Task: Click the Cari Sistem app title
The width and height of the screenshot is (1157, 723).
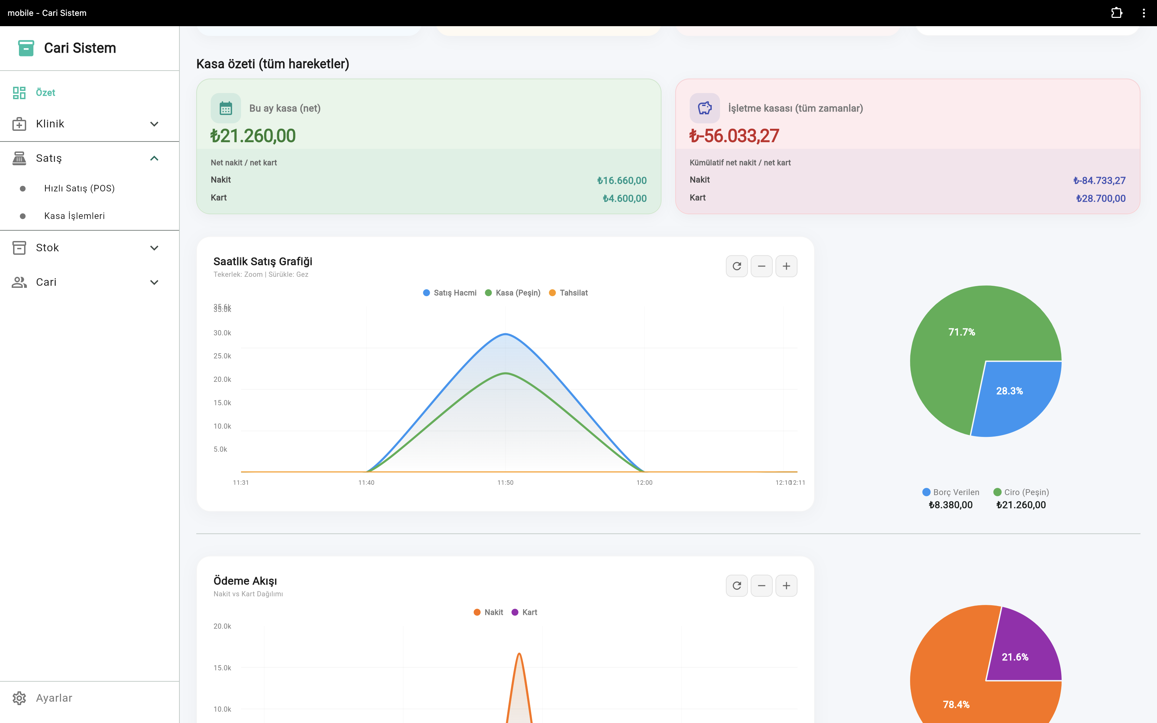Action: pos(80,48)
